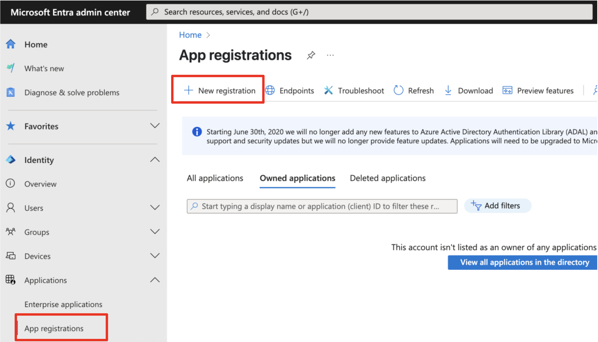Click the Home label in the sidebar
Screen dimensions: 598x342
point(36,45)
